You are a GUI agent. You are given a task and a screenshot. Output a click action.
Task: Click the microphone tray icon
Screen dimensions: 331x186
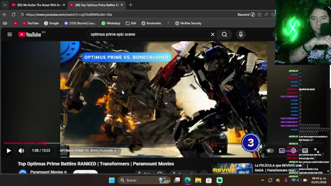(286, 180)
